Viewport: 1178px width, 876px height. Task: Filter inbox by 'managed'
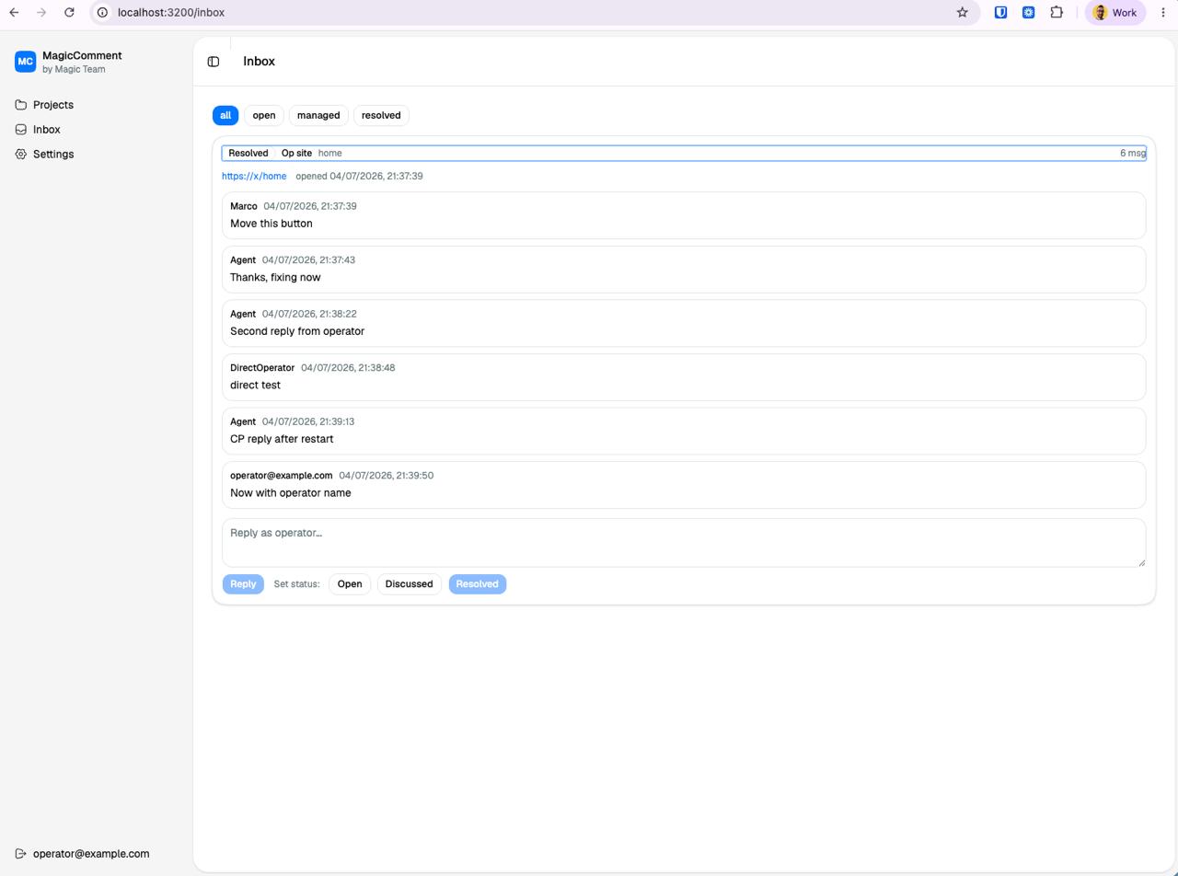tap(318, 115)
